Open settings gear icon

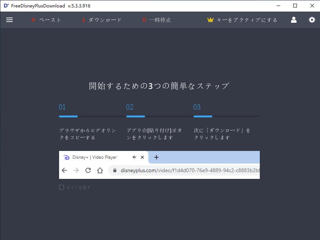click(312, 20)
